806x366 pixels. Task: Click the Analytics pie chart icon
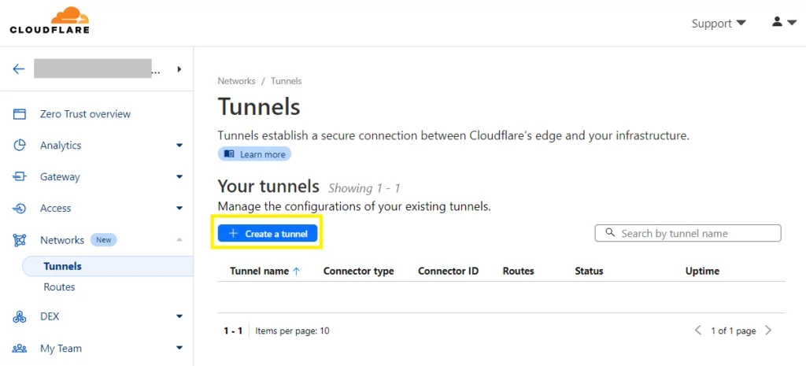pyautogui.click(x=20, y=146)
